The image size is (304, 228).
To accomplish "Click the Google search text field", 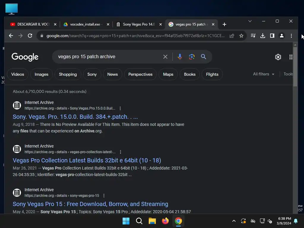I will (109, 57).
